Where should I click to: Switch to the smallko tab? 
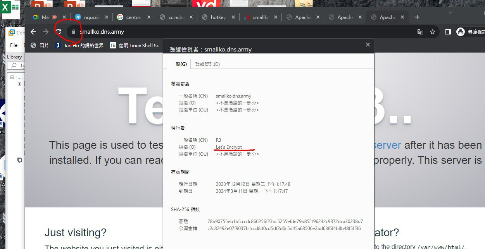[x=260, y=17]
